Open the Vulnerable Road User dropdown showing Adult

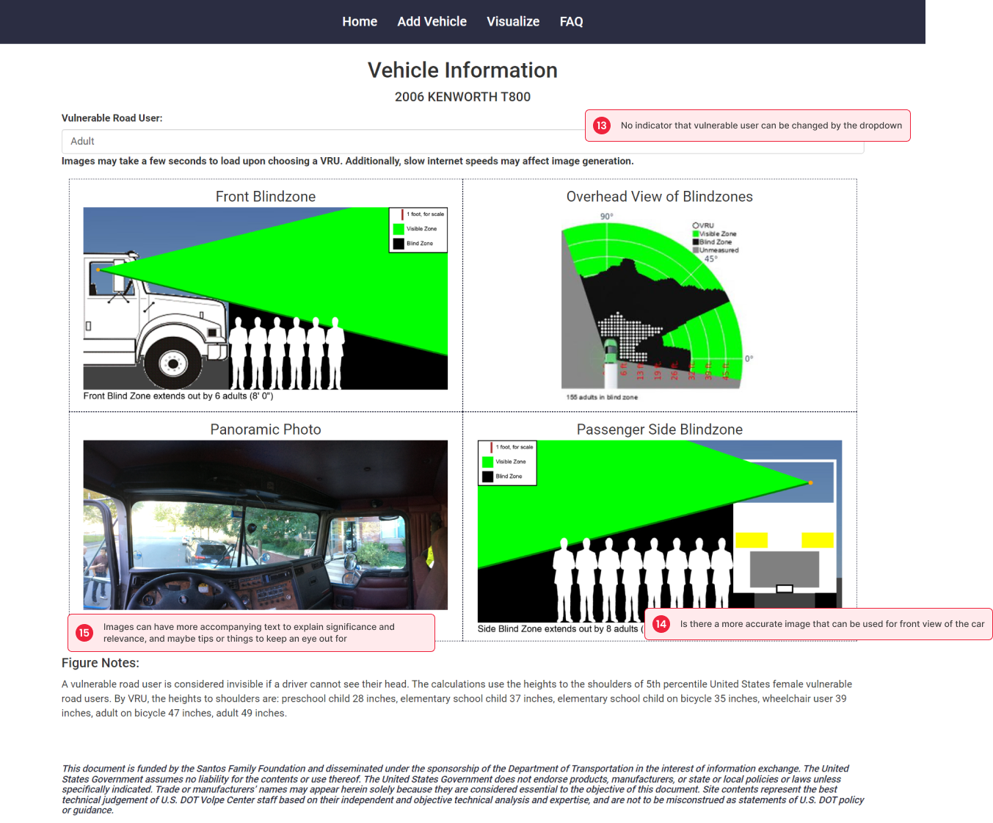462,142
